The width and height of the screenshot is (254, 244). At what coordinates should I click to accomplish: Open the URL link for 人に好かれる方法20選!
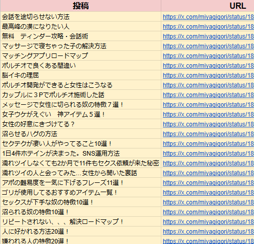(x=208, y=232)
